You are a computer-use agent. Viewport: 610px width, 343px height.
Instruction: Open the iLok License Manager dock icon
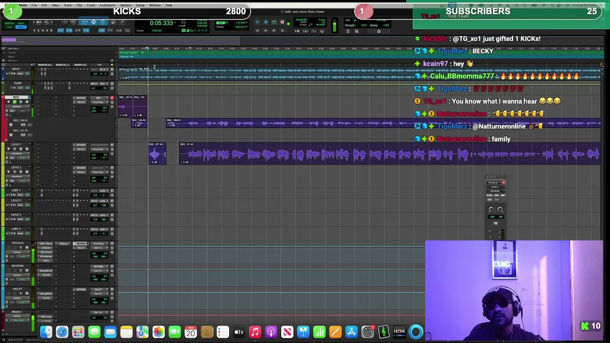click(x=399, y=332)
